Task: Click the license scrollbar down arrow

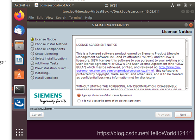Action: coord(187,88)
